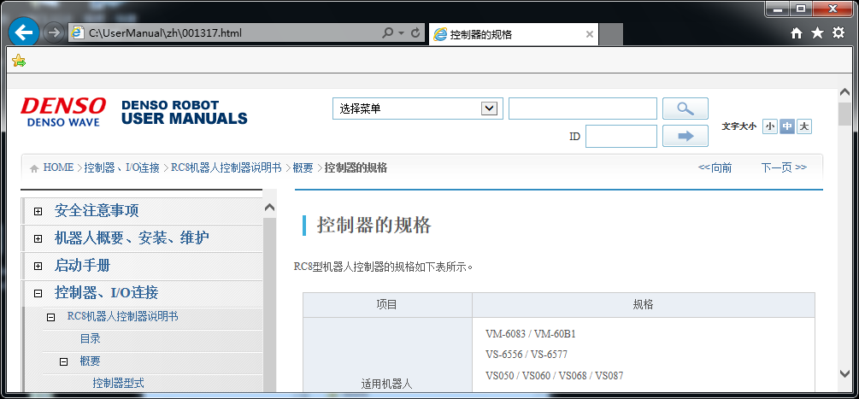This screenshot has height=399, width=859.
Task: Open the browser Home icon
Action: pos(797,32)
